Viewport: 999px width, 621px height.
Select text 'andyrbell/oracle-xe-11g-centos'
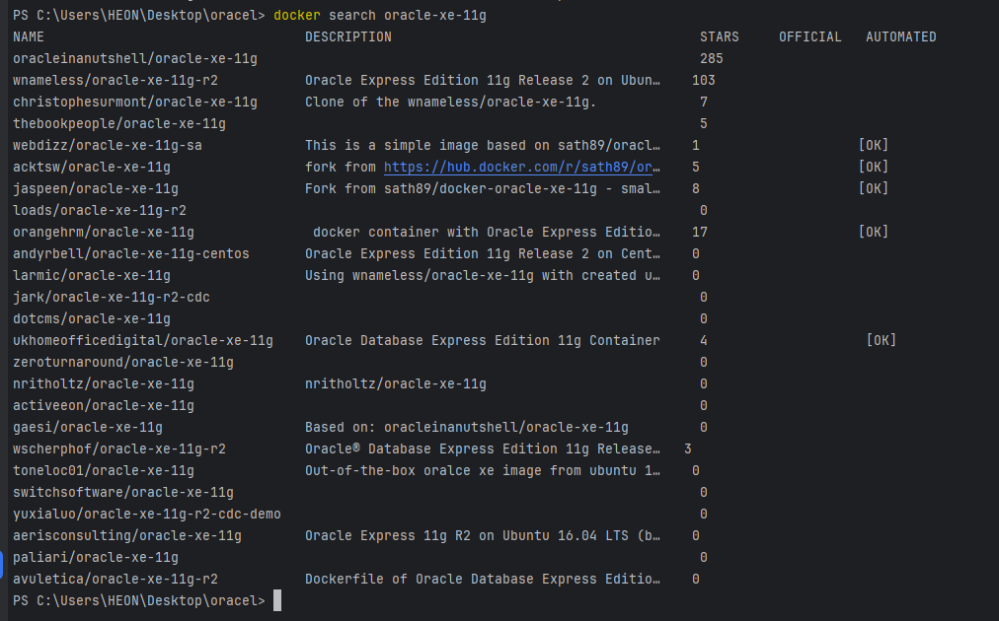(x=131, y=253)
